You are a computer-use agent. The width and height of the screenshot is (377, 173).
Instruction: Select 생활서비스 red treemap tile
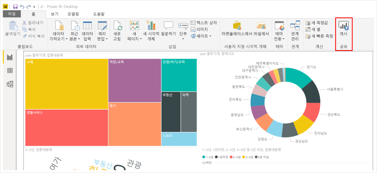(x=66, y=128)
